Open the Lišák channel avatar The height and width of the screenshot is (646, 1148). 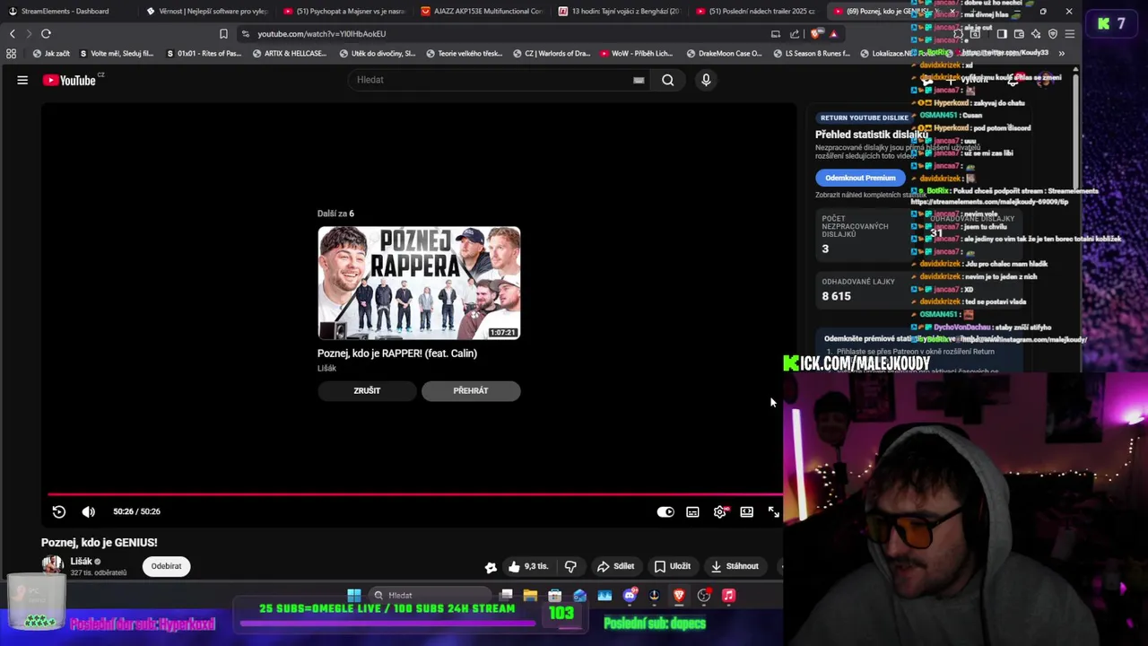53,565
